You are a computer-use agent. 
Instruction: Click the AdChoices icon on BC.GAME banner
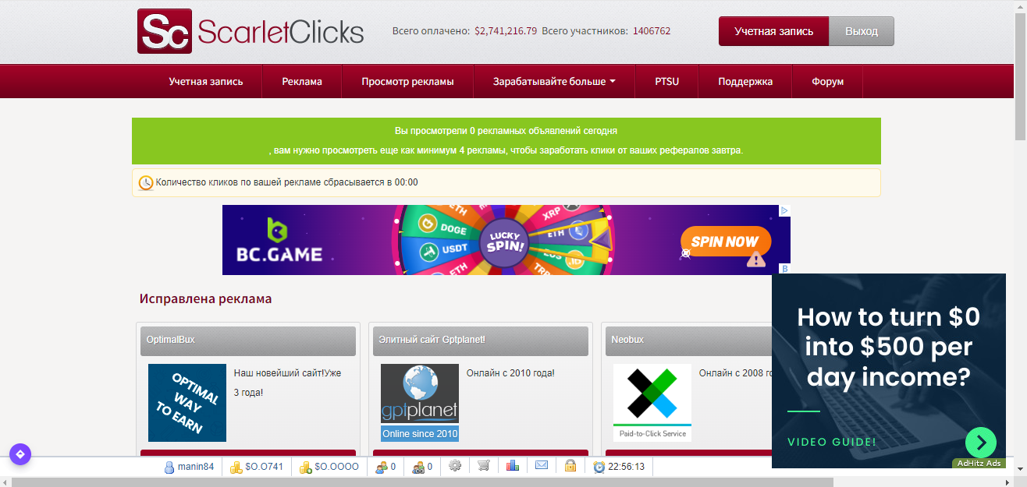point(785,210)
